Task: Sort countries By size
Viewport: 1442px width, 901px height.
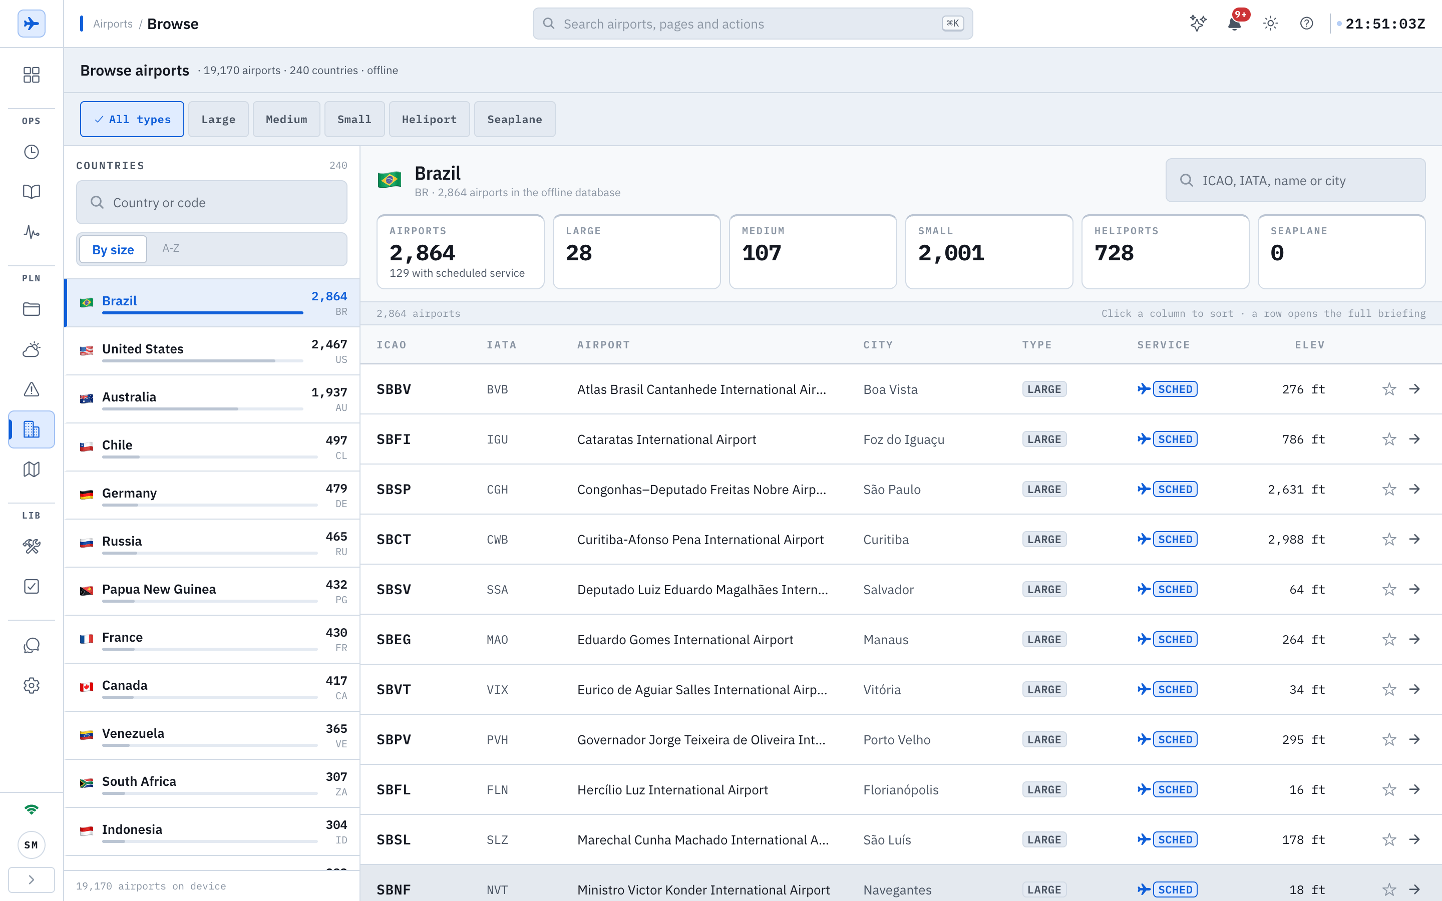Action: tap(113, 249)
